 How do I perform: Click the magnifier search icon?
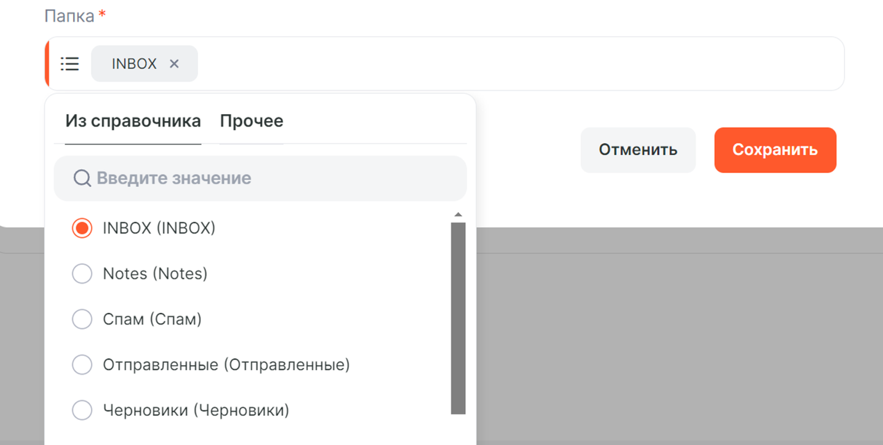pyautogui.click(x=82, y=179)
